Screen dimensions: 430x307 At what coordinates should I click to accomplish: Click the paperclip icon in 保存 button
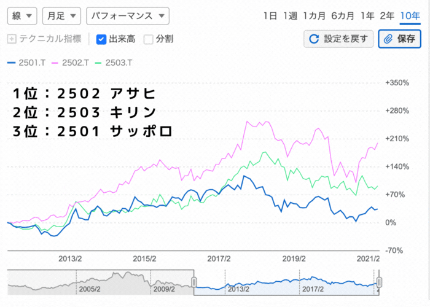388,39
